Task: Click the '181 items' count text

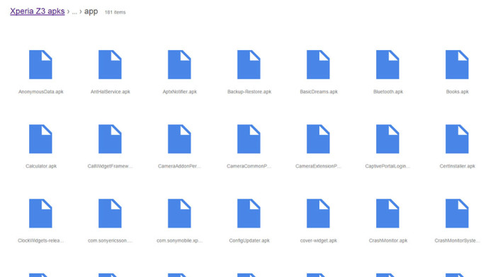Action: [115, 12]
